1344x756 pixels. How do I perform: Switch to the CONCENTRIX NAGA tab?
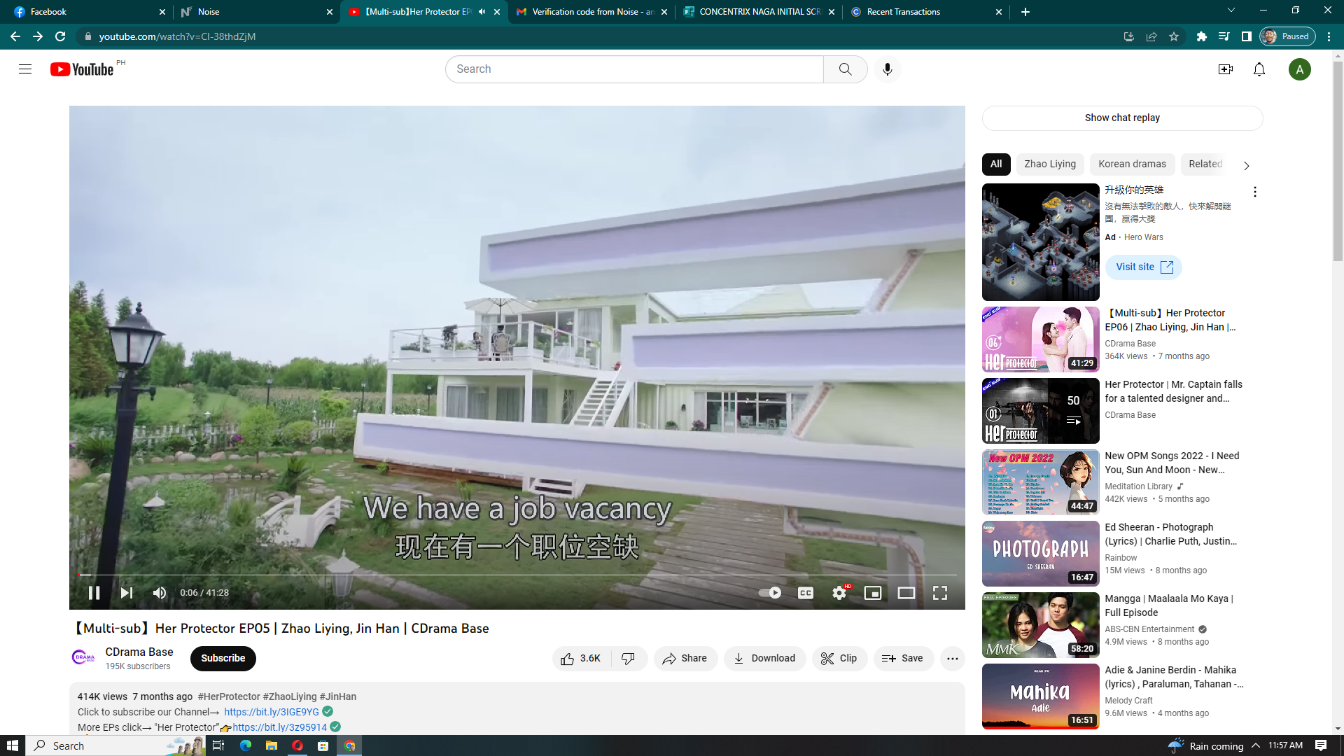758,12
